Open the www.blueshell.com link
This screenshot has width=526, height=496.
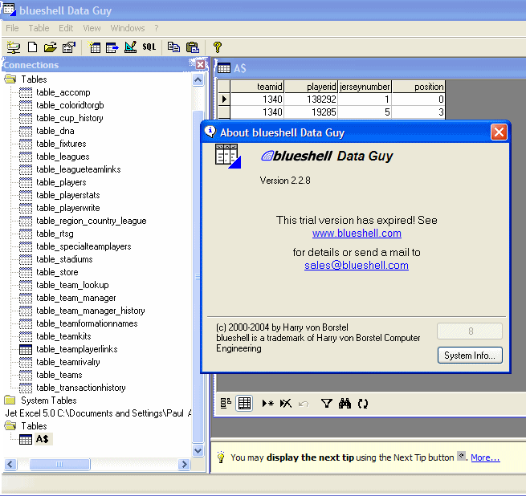point(357,234)
